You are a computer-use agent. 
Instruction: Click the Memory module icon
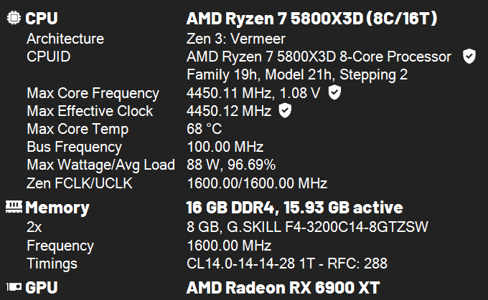pos(14,207)
